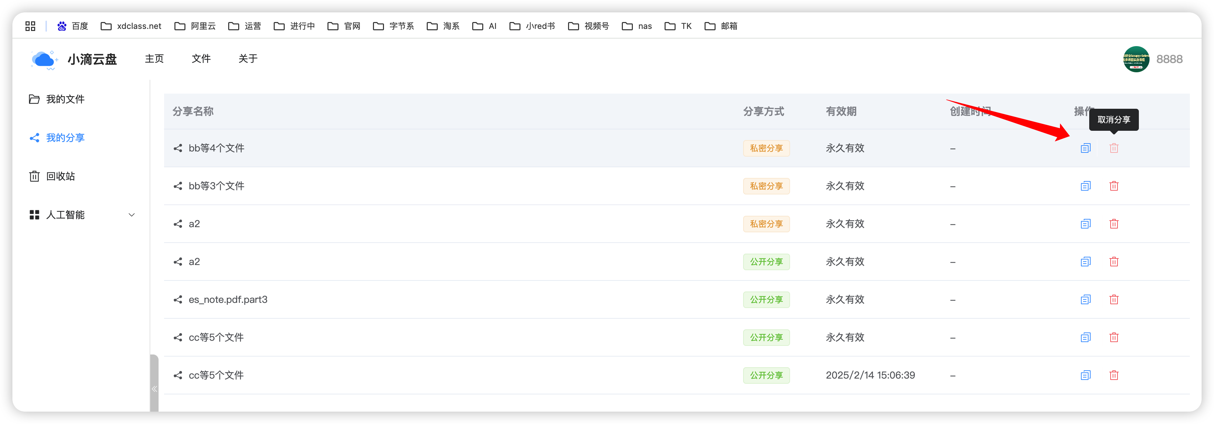Click the trash icon in the bb等4个文件 row
Viewport: 1214px width, 424px height.
pos(1114,148)
